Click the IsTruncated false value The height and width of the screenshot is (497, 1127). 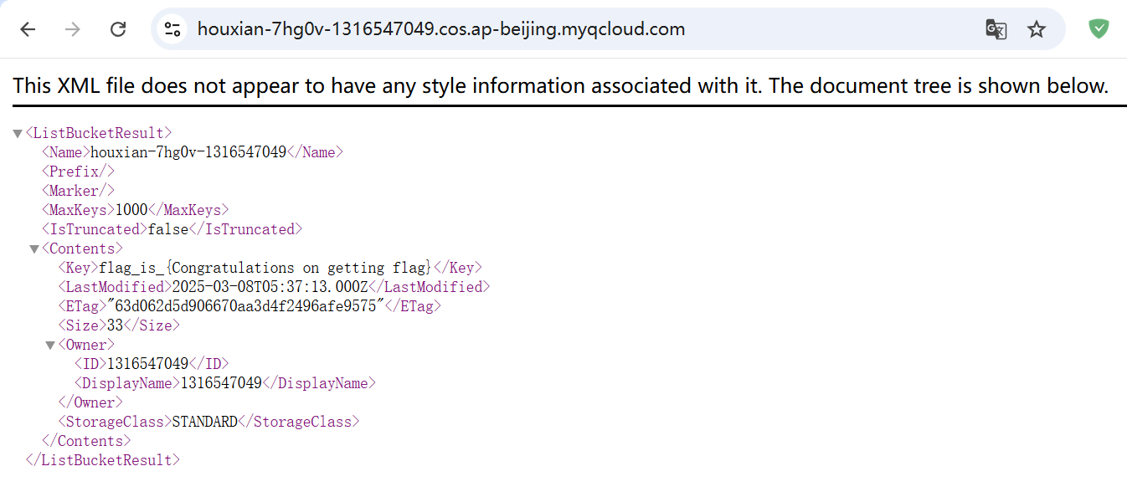[x=168, y=229]
